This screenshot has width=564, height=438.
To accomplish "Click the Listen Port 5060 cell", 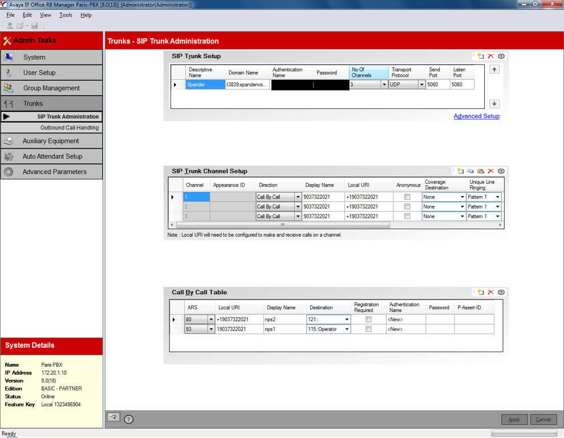I will pyautogui.click(x=462, y=84).
